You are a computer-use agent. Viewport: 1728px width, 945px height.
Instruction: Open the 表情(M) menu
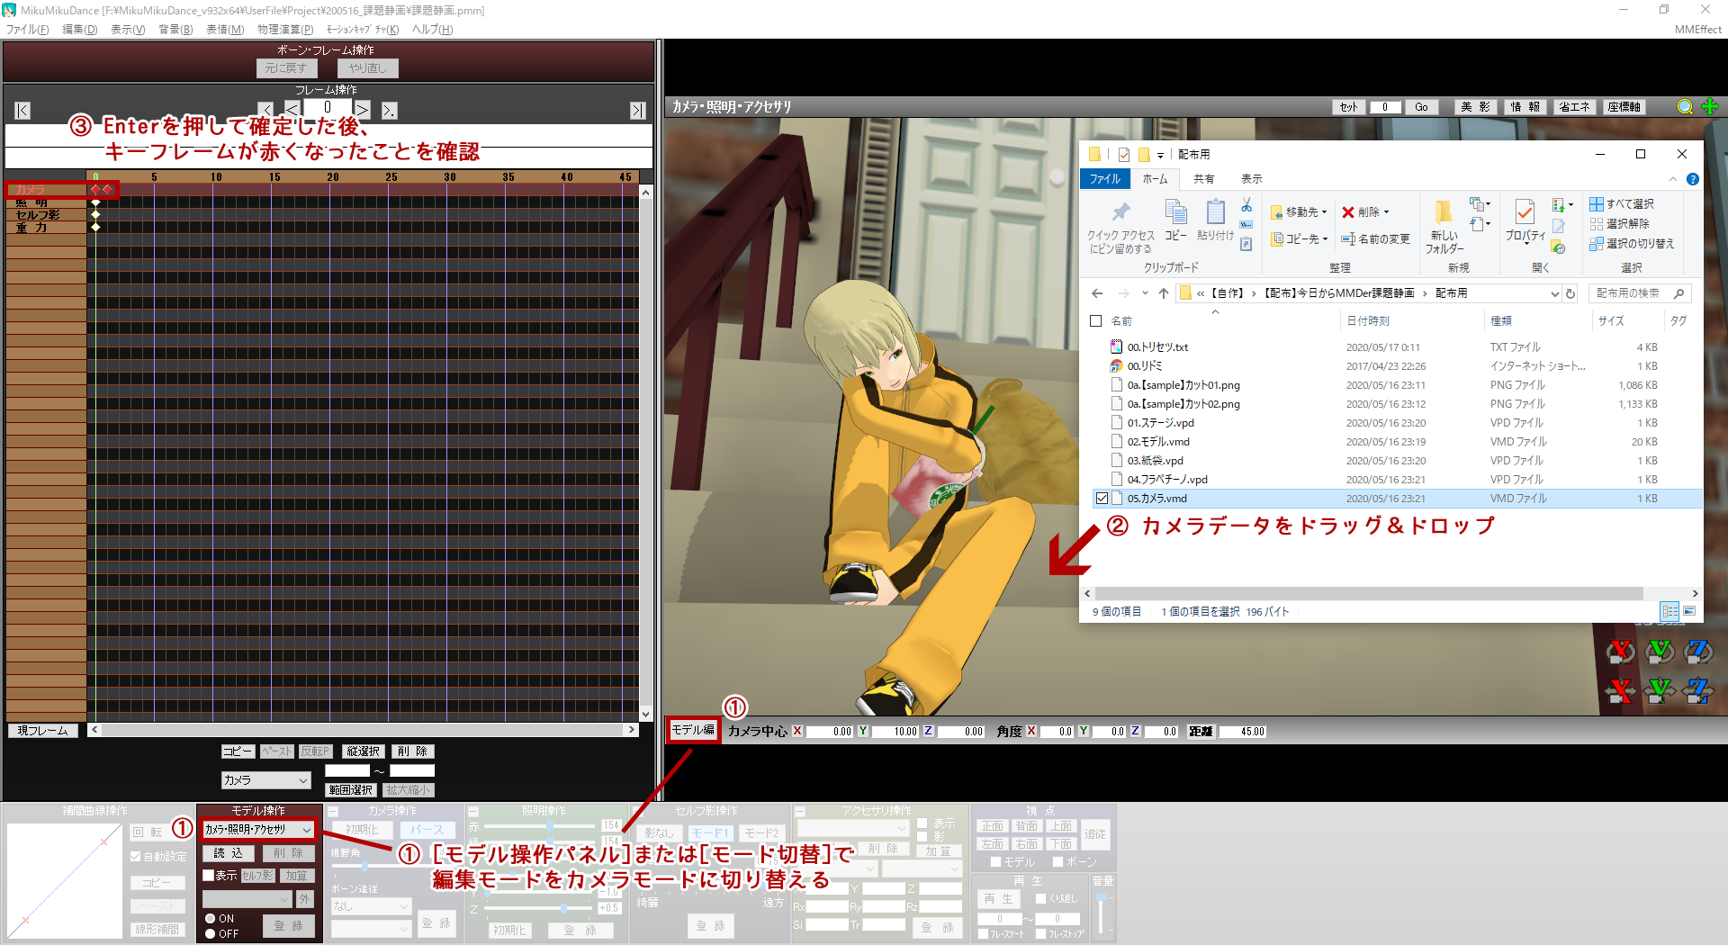[225, 30]
